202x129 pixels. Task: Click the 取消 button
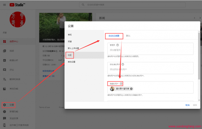tap(188, 105)
